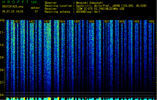Image resolution: width=157 pixels, height=100 pixels.
Task: Click the 0.9 frequency axis label
Action: coord(2,57)
